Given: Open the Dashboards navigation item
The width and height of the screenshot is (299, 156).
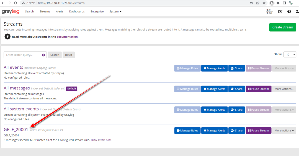Looking at the screenshot, I should pos(77,11).
